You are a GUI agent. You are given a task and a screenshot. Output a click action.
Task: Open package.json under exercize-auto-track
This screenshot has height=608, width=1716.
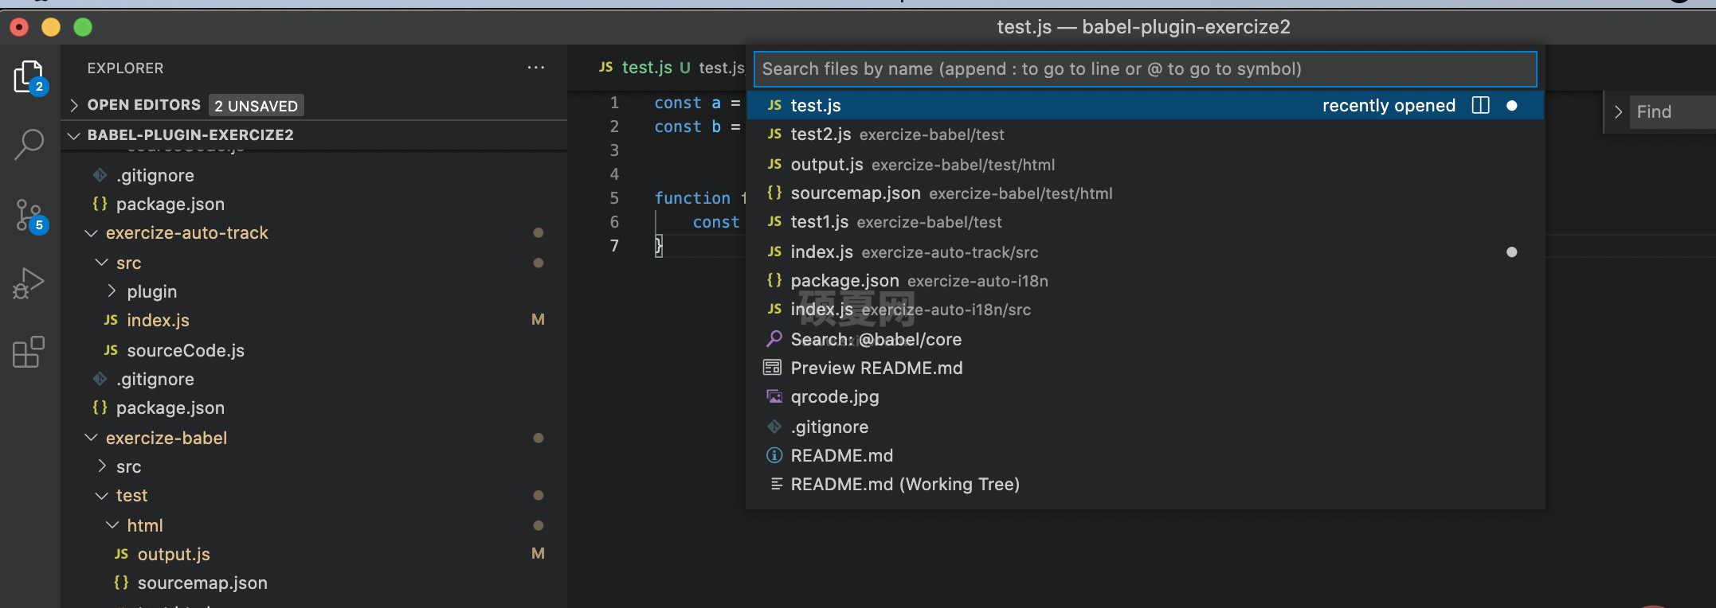pyautogui.click(x=170, y=407)
